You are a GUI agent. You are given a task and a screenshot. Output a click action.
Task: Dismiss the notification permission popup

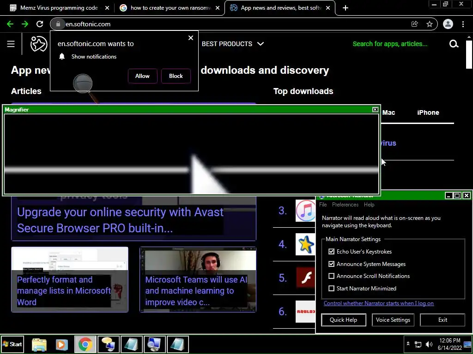pyautogui.click(x=191, y=38)
